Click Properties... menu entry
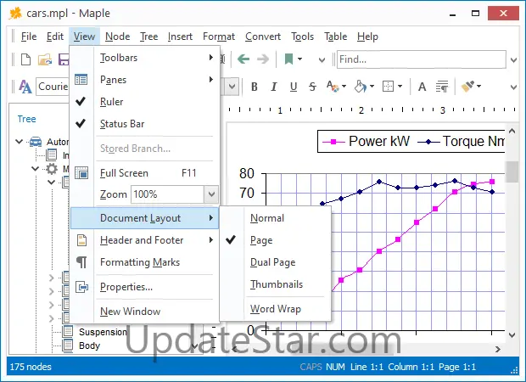The height and width of the screenshot is (382, 526). (145, 287)
